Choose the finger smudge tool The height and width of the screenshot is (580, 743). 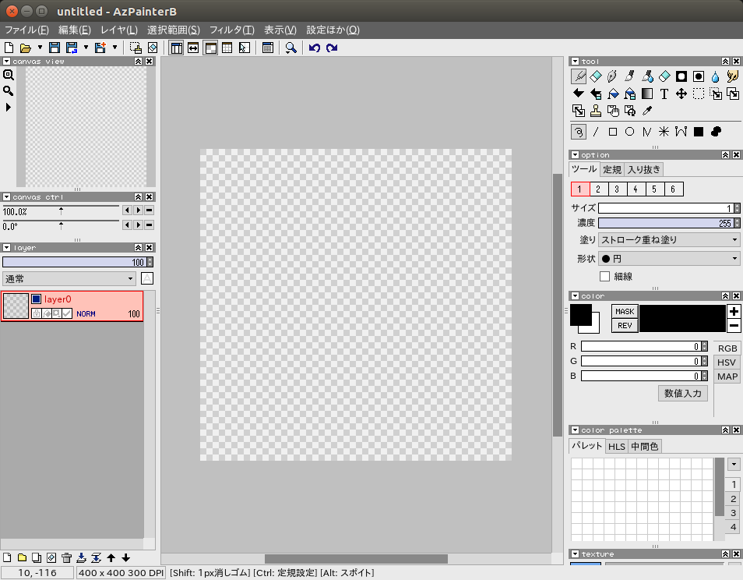733,76
